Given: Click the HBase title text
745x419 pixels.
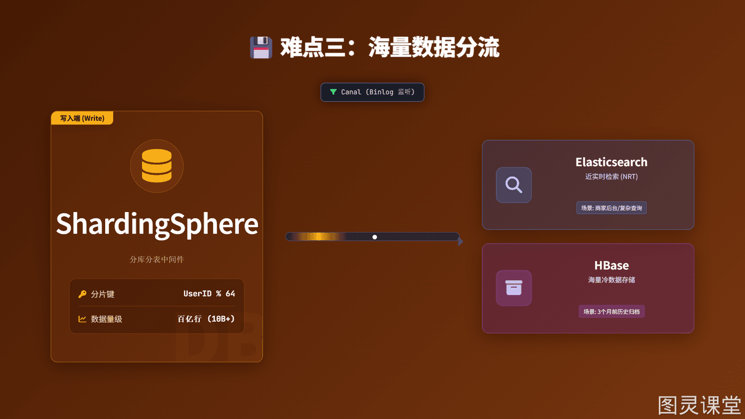Looking at the screenshot, I should click(611, 266).
